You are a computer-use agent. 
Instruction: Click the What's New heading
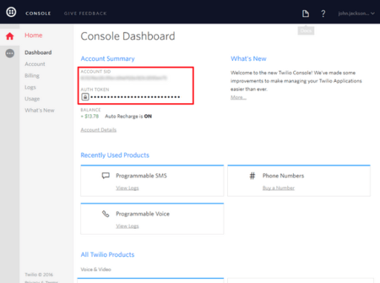tap(249, 59)
